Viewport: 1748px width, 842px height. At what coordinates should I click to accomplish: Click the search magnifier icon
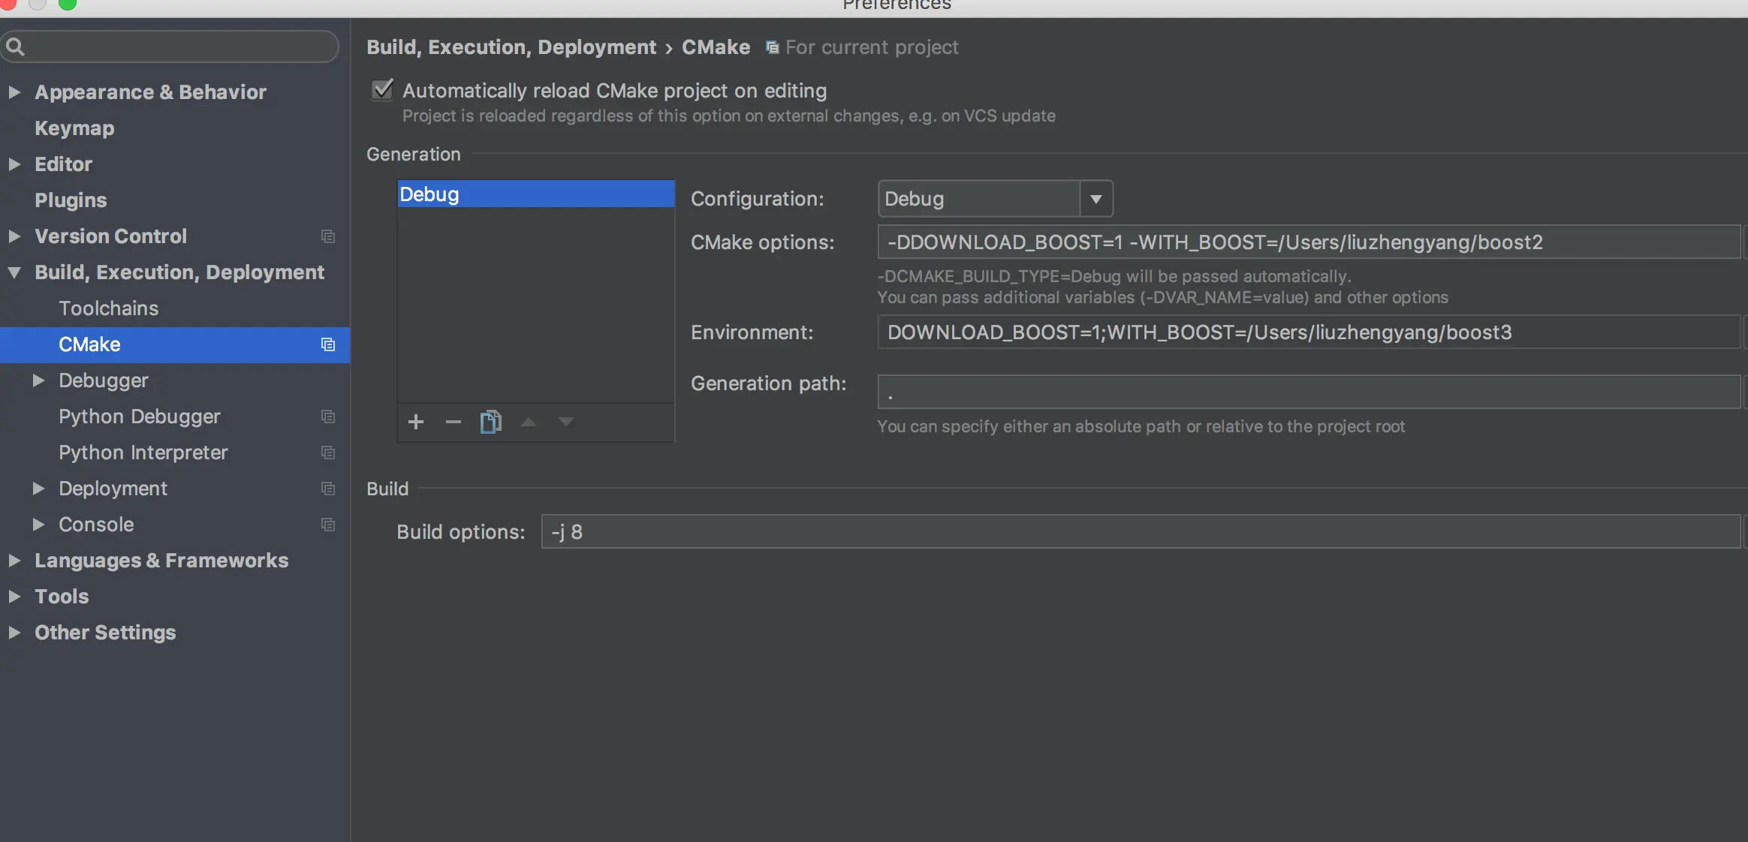click(16, 47)
